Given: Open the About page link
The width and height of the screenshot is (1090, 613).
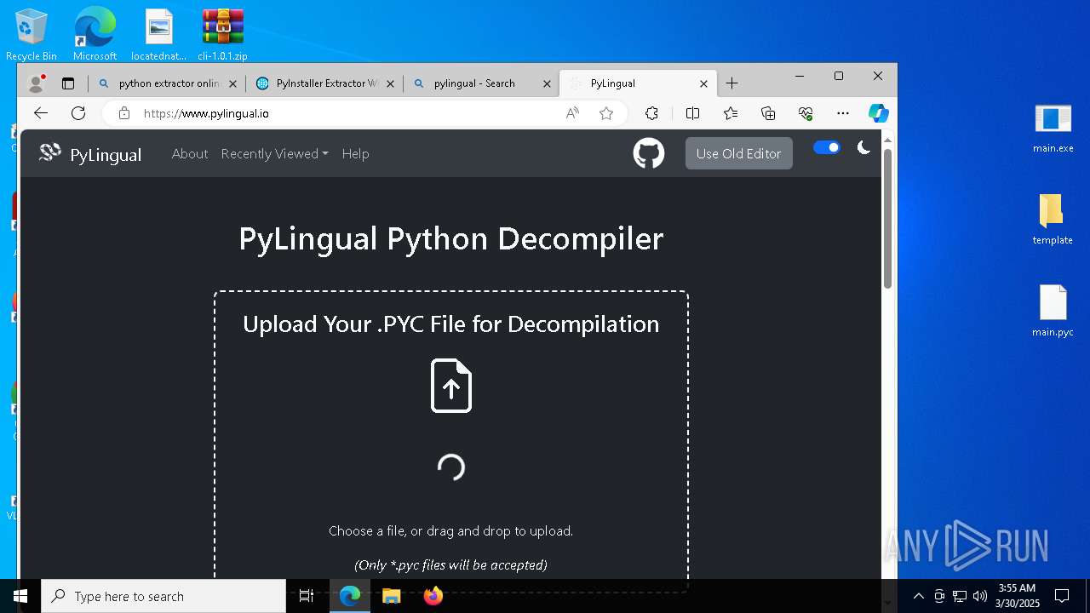Looking at the screenshot, I should pos(190,153).
